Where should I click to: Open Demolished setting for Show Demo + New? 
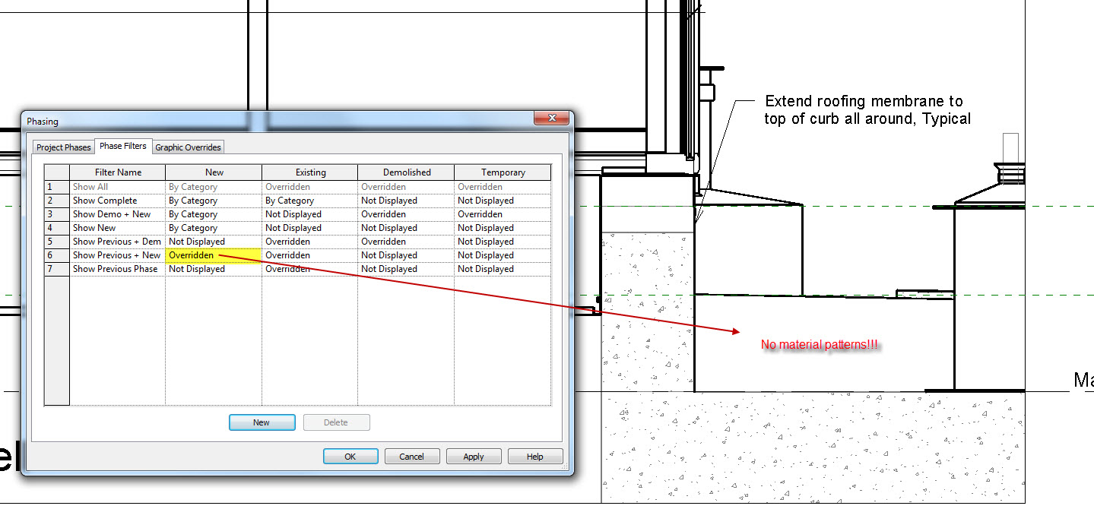tap(406, 214)
